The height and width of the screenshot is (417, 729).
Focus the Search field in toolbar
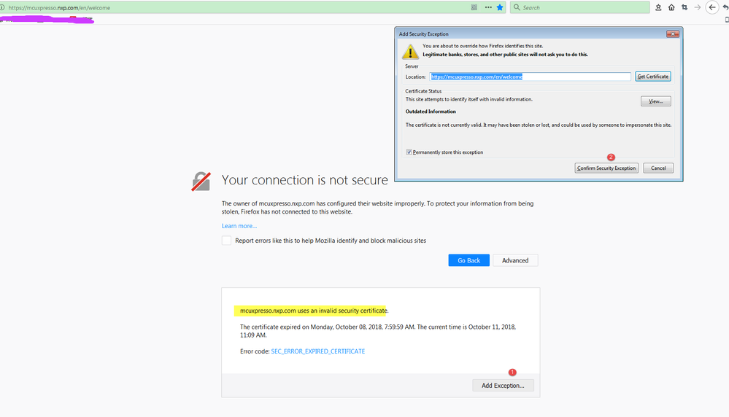pos(579,7)
